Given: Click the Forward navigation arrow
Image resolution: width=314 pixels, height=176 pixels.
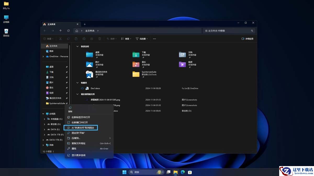Looking at the screenshot, I should click(53, 31).
